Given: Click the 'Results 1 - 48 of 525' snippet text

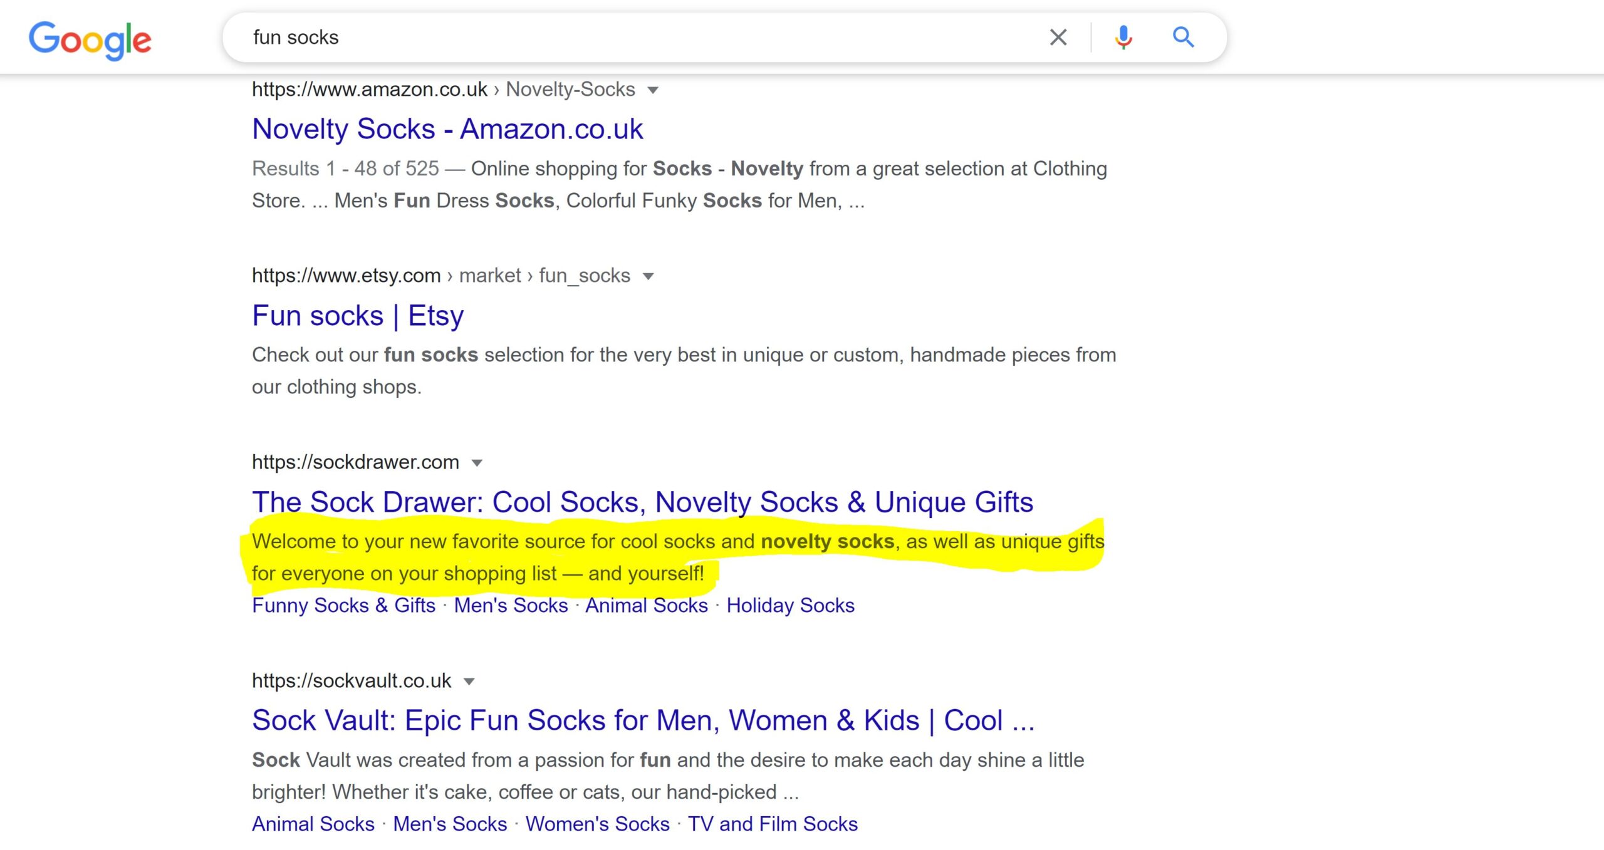Looking at the screenshot, I should (345, 168).
